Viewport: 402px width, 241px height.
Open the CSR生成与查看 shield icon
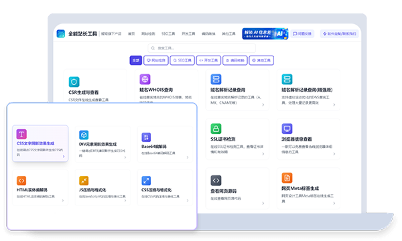[74, 82]
